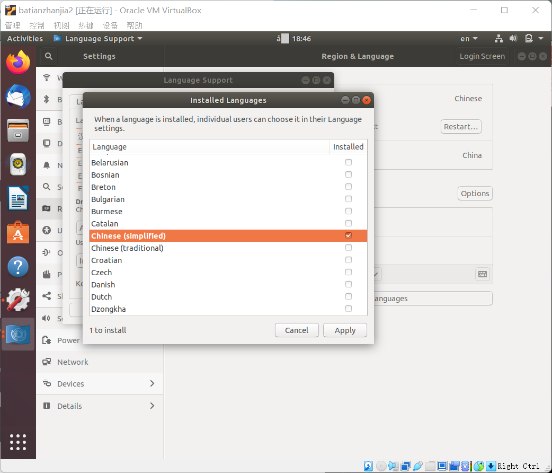Select the Czech language row

click(x=228, y=272)
